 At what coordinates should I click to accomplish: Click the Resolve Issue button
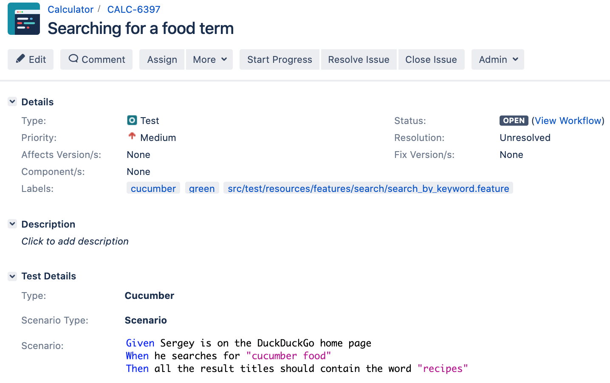tap(359, 59)
